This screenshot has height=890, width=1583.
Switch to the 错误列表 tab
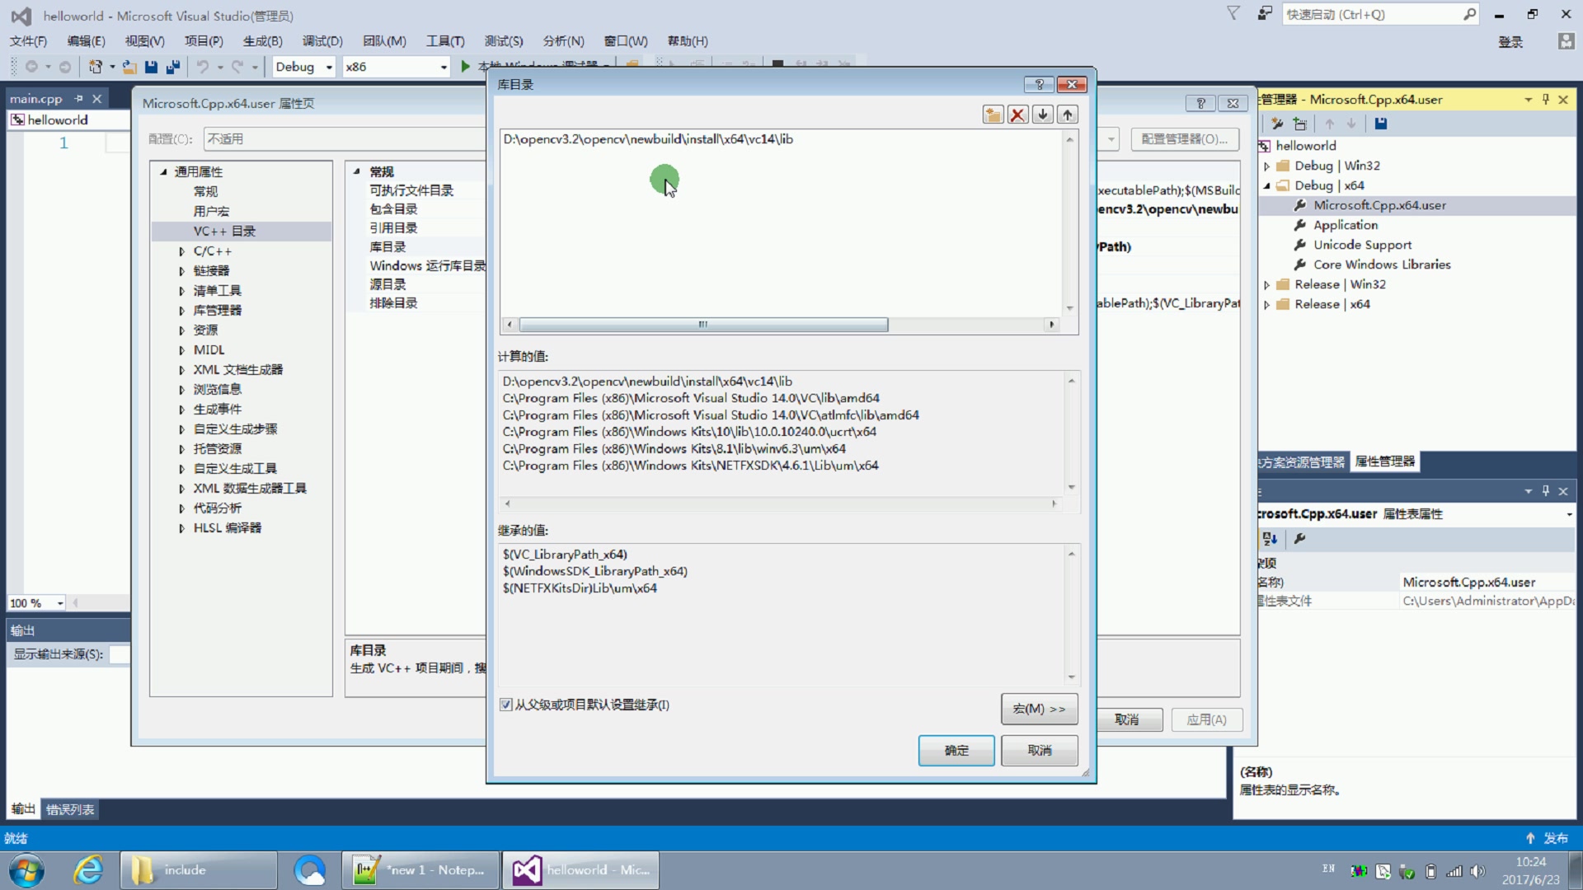pyautogui.click(x=69, y=808)
